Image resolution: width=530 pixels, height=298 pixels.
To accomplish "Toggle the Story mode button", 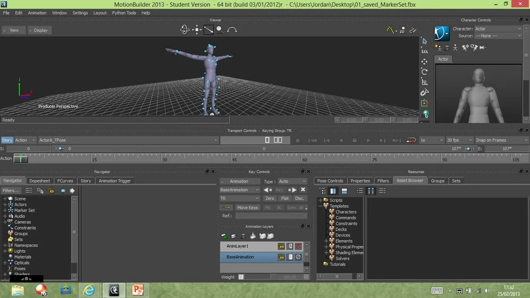I will tap(7, 140).
